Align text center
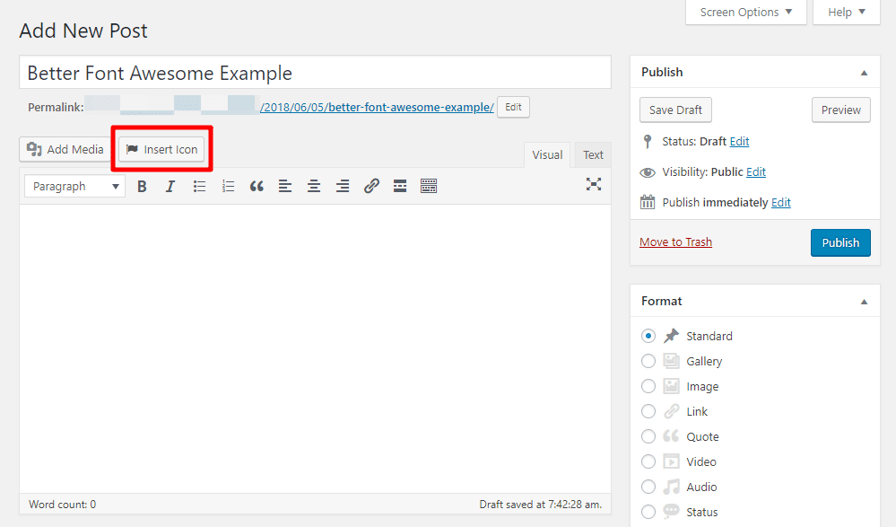 tap(314, 186)
